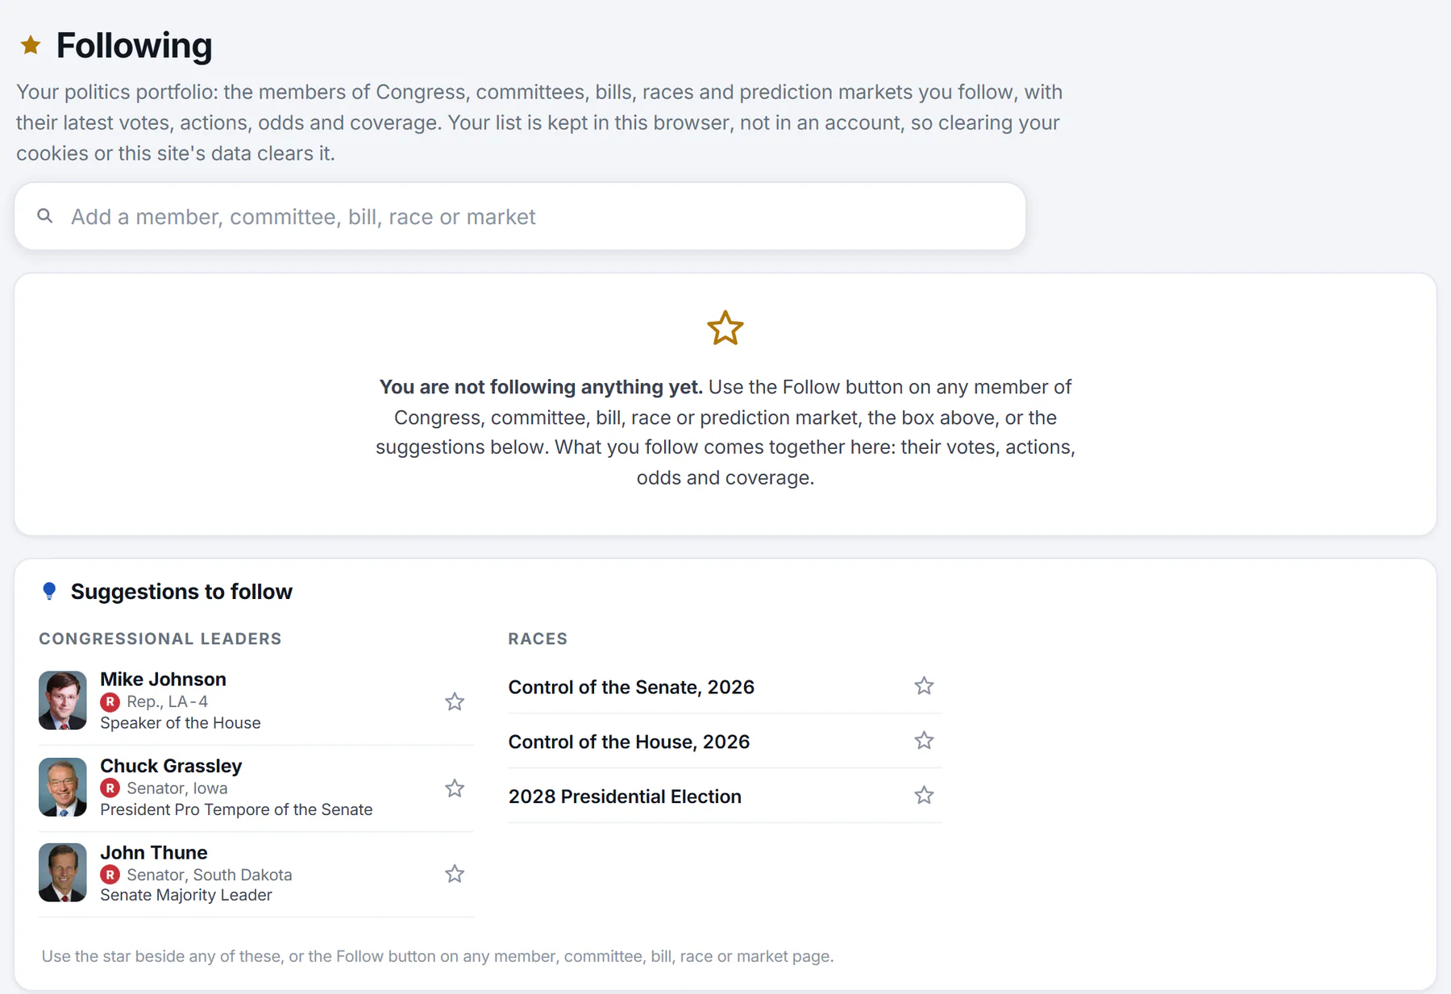Click the magnifier icon in the search box
This screenshot has width=1451, height=994.
coord(45,216)
